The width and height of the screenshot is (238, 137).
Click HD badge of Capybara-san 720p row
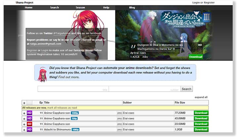(x=29, y=119)
